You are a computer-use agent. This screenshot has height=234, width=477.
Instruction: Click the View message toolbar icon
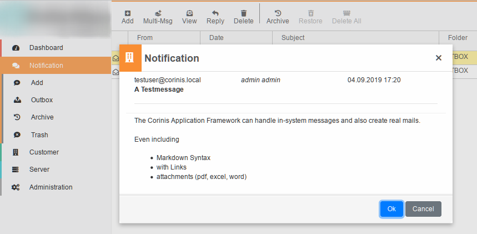click(189, 13)
